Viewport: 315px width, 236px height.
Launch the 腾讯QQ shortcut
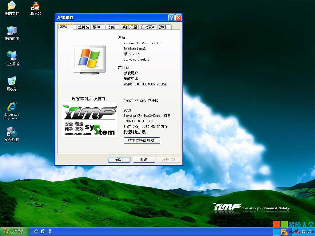(x=36, y=8)
